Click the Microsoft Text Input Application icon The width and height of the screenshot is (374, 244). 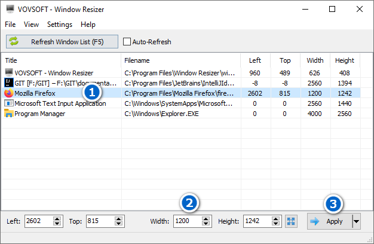pyautogui.click(x=9, y=103)
